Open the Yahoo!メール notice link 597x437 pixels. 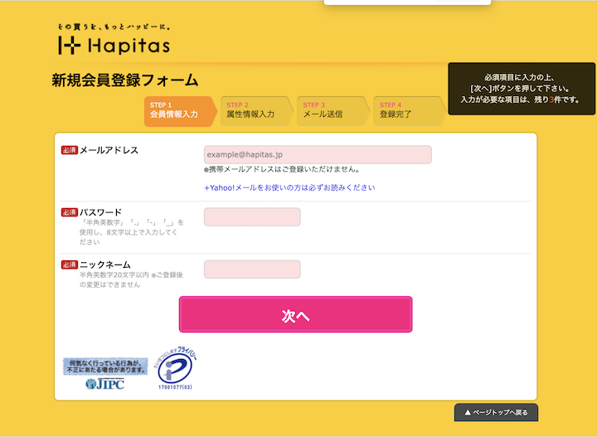(x=289, y=187)
